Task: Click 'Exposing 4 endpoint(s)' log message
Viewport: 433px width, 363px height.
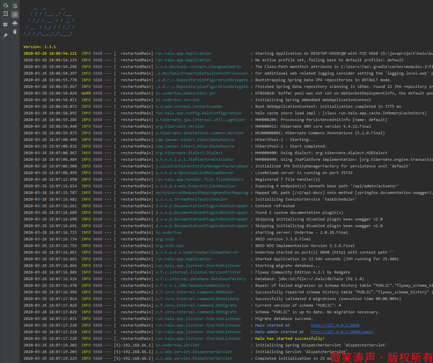Action: [x=327, y=186]
